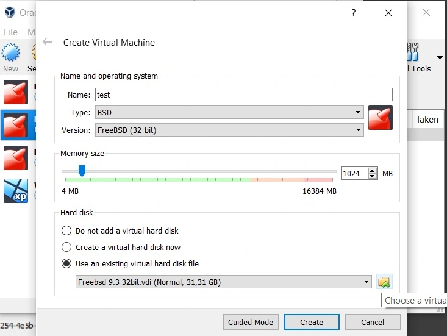This screenshot has width=447, height=336.
Task: Select "Do not add a virtual hard disk"
Action: 66,231
